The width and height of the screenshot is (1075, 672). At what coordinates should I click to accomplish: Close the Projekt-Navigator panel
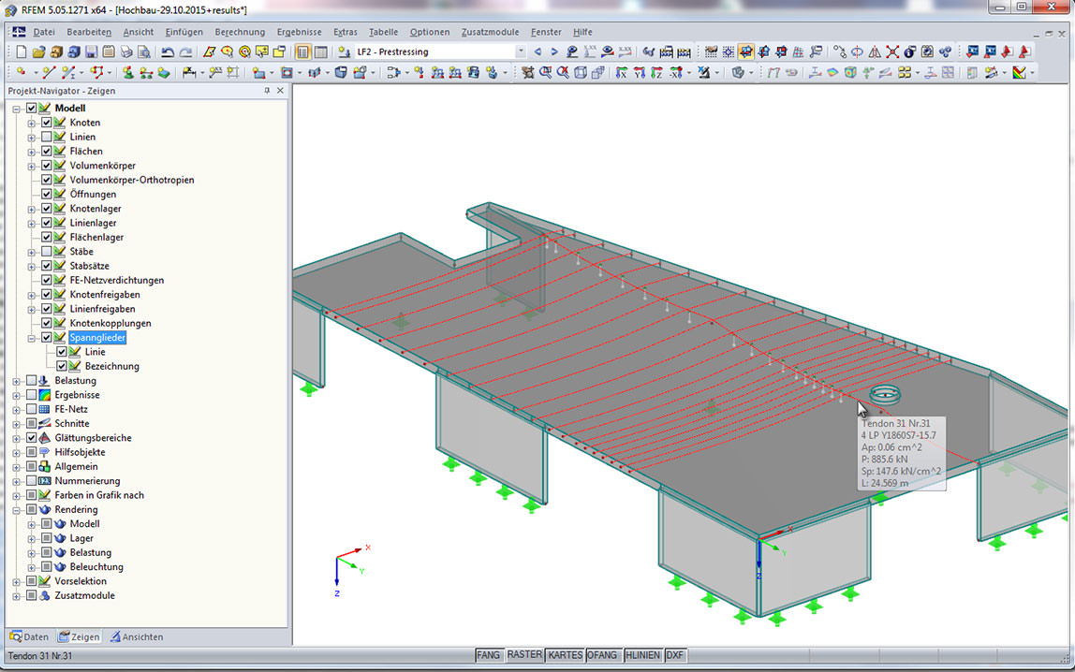coord(280,91)
